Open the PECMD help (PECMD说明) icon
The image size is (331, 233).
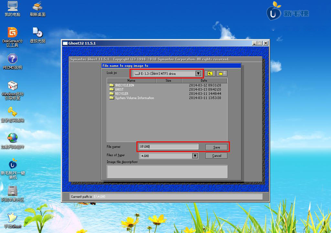pos(13,62)
